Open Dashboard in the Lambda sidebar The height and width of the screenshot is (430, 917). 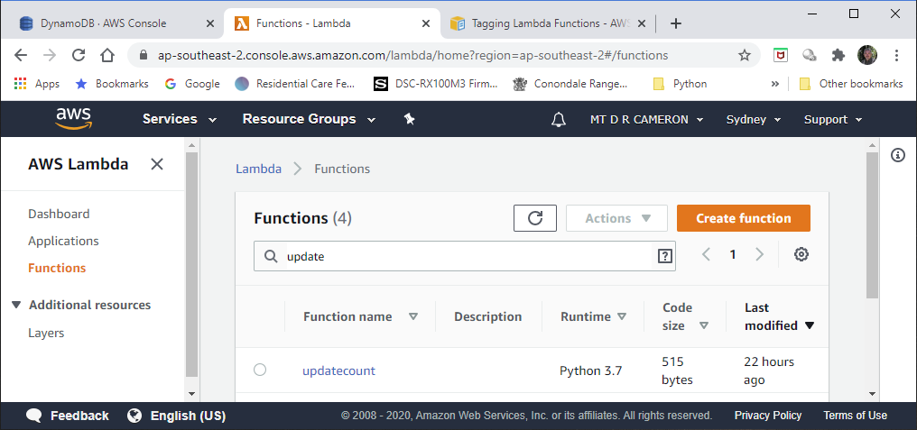pos(59,214)
